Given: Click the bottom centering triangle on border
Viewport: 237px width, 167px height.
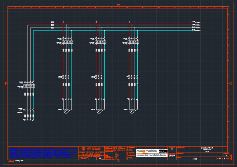Looking at the screenshot, I should pos(118,161).
